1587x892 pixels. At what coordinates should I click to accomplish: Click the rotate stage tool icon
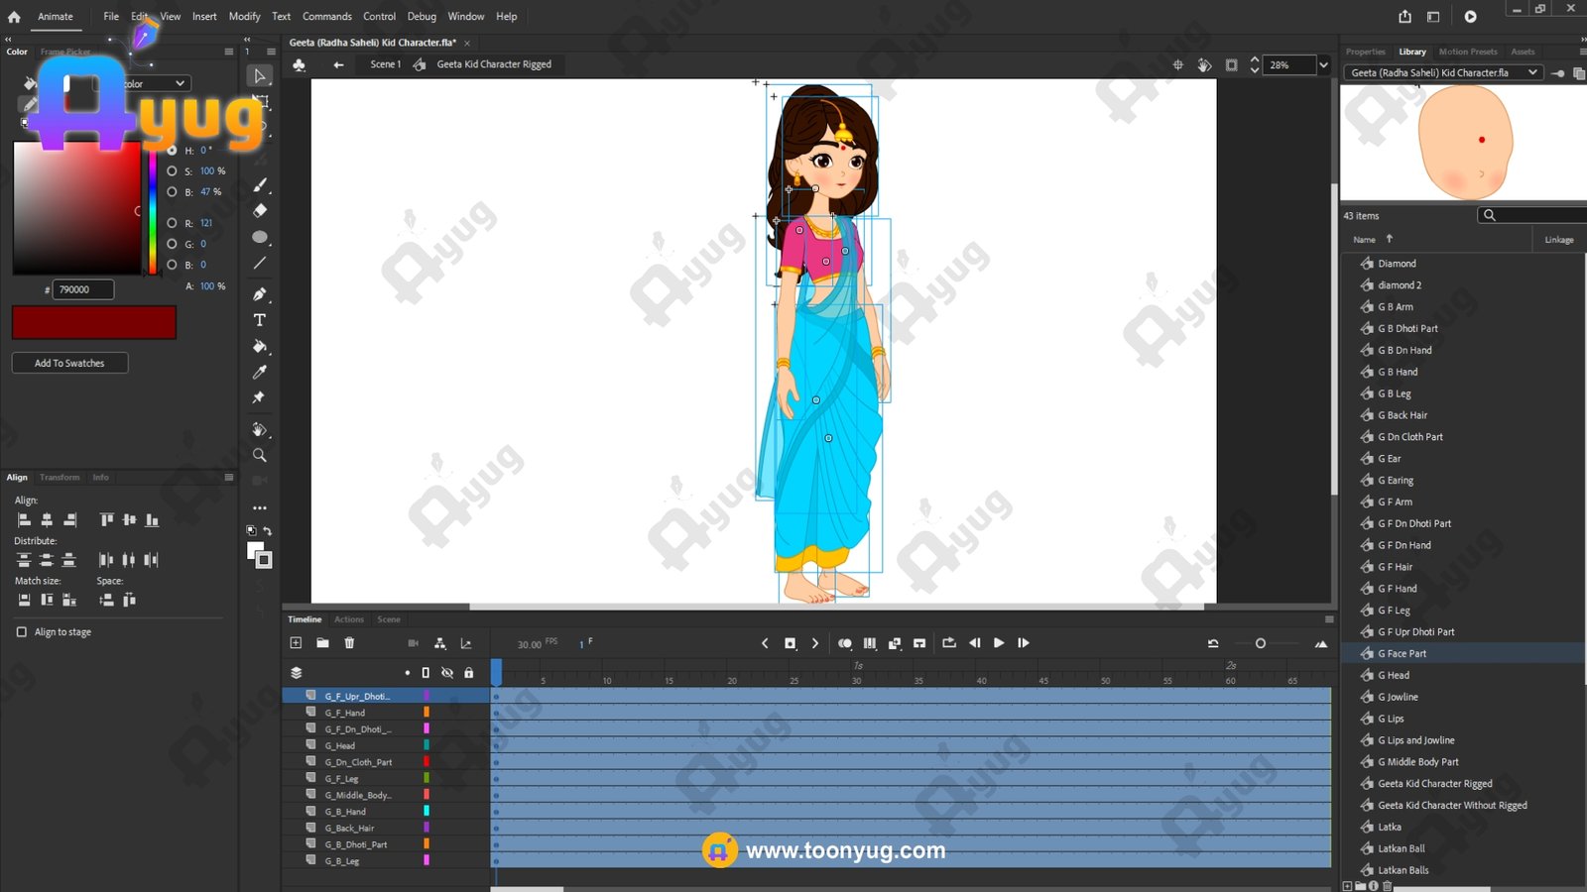click(x=1204, y=65)
